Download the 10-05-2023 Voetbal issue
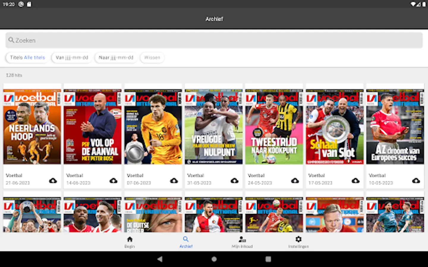428x267 pixels. click(x=416, y=180)
